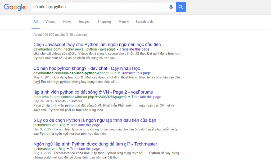Click snippet starting 'Like cho cái videos'

tap(107, 56)
